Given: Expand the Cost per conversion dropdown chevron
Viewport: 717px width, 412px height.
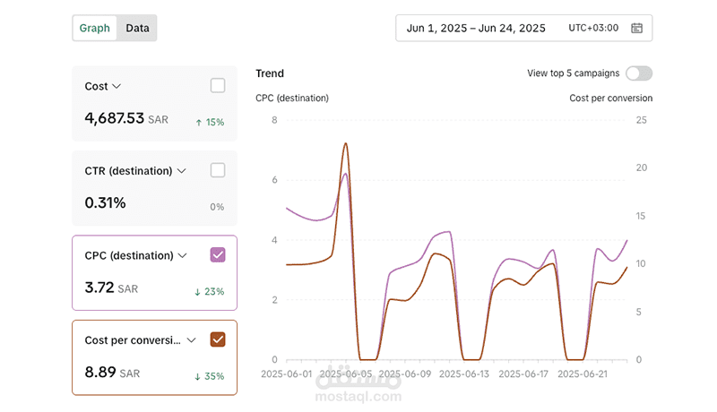Looking at the screenshot, I should (191, 340).
